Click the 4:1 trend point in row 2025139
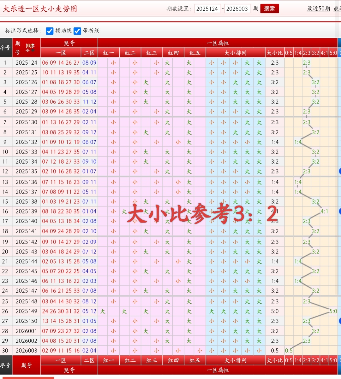341x379 pixels. pos(324,211)
